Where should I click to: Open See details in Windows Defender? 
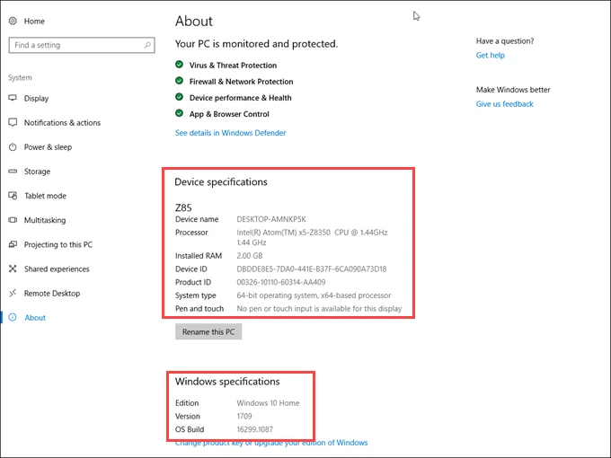(230, 133)
